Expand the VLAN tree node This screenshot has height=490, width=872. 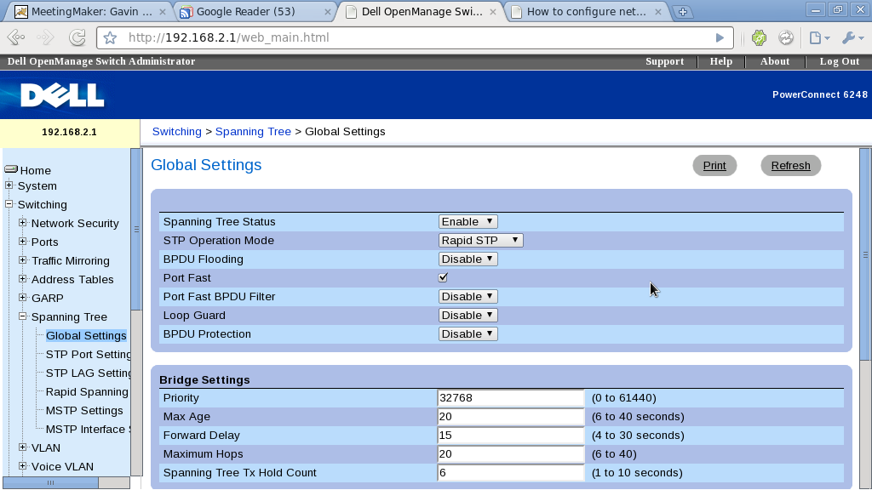(x=23, y=447)
